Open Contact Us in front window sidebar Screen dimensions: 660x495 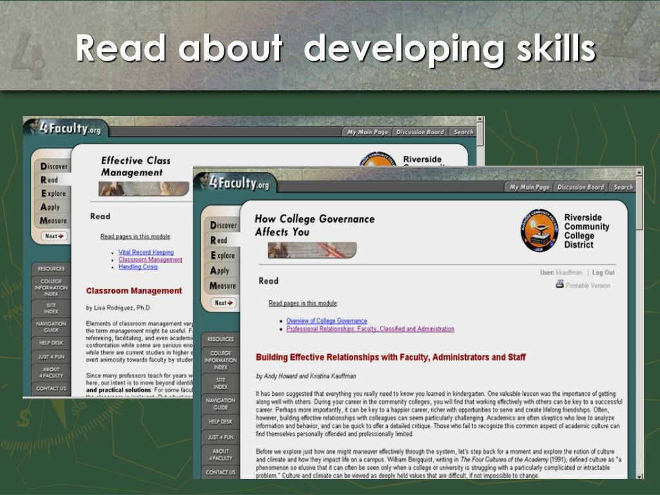(x=220, y=472)
